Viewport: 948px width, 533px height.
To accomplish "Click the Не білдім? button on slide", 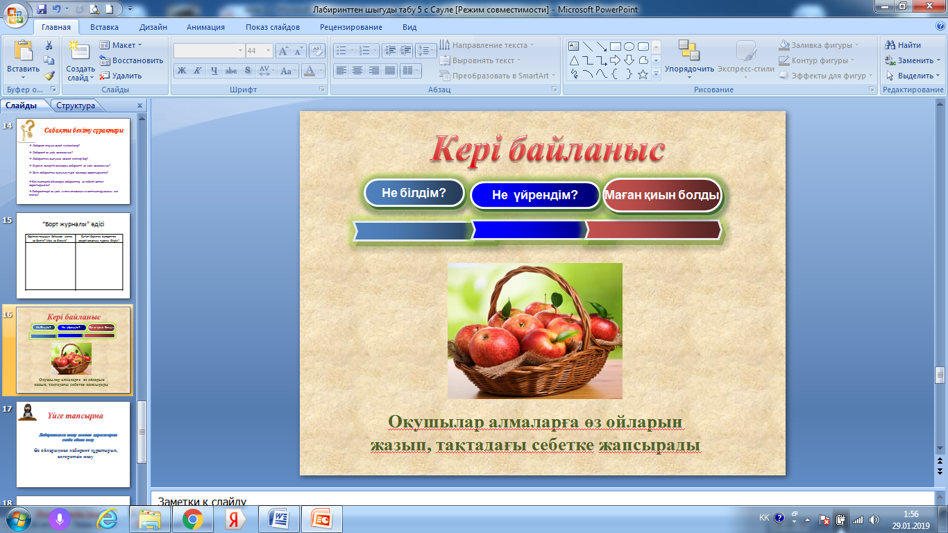I will coord(413,193).
